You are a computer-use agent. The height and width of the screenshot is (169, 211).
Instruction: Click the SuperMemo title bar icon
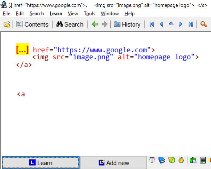click(4, 5)
